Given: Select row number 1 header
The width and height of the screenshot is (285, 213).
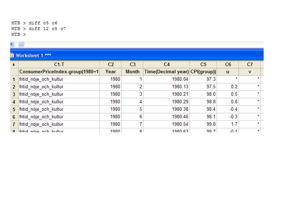Looking at the screenshot, I should click(14, 79).
